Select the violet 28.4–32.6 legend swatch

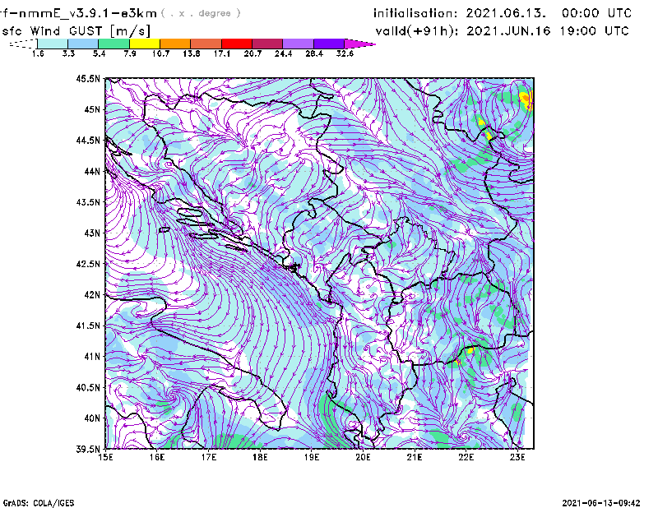329,44
